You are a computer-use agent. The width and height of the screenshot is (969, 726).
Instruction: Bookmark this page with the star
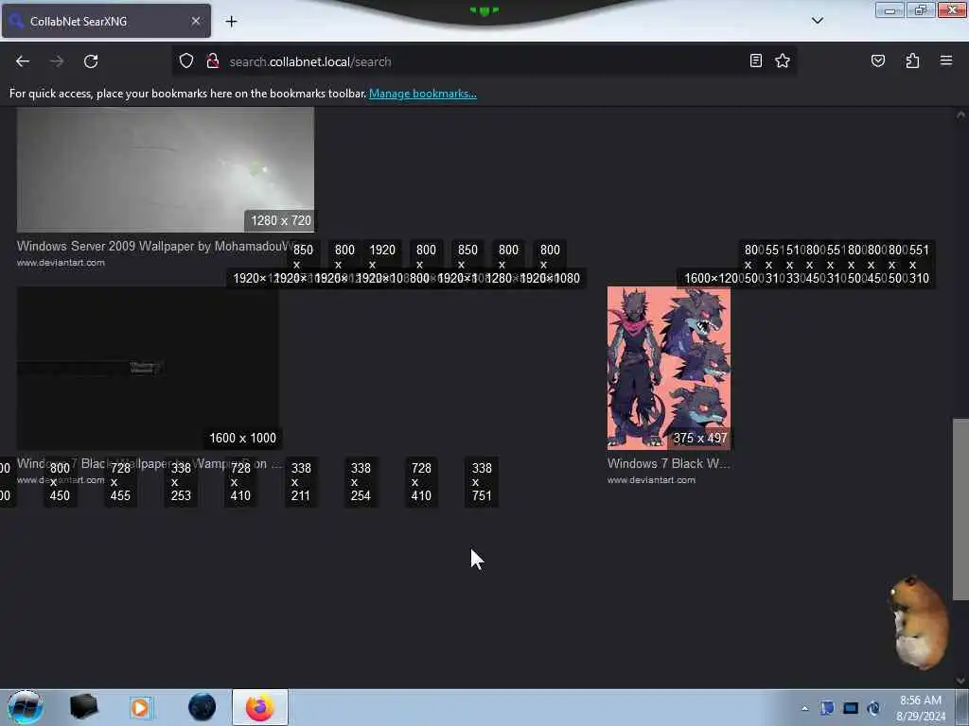pos(783,60)
